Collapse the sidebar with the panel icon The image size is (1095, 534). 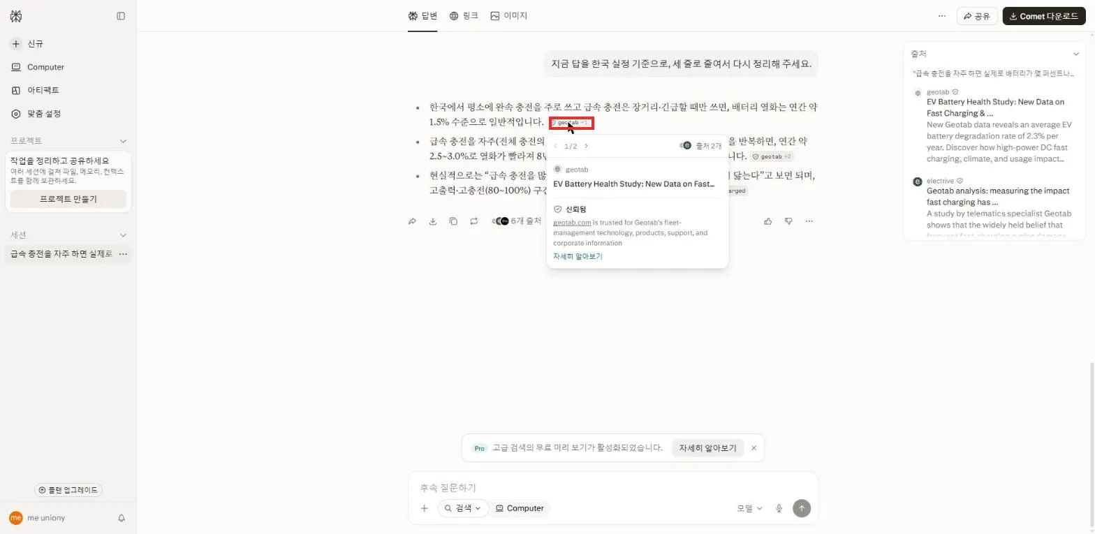[121, 15]
